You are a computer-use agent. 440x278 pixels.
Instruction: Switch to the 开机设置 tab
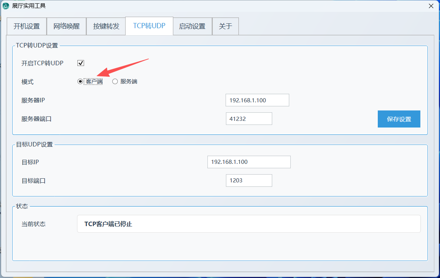[x=26, y=26]
